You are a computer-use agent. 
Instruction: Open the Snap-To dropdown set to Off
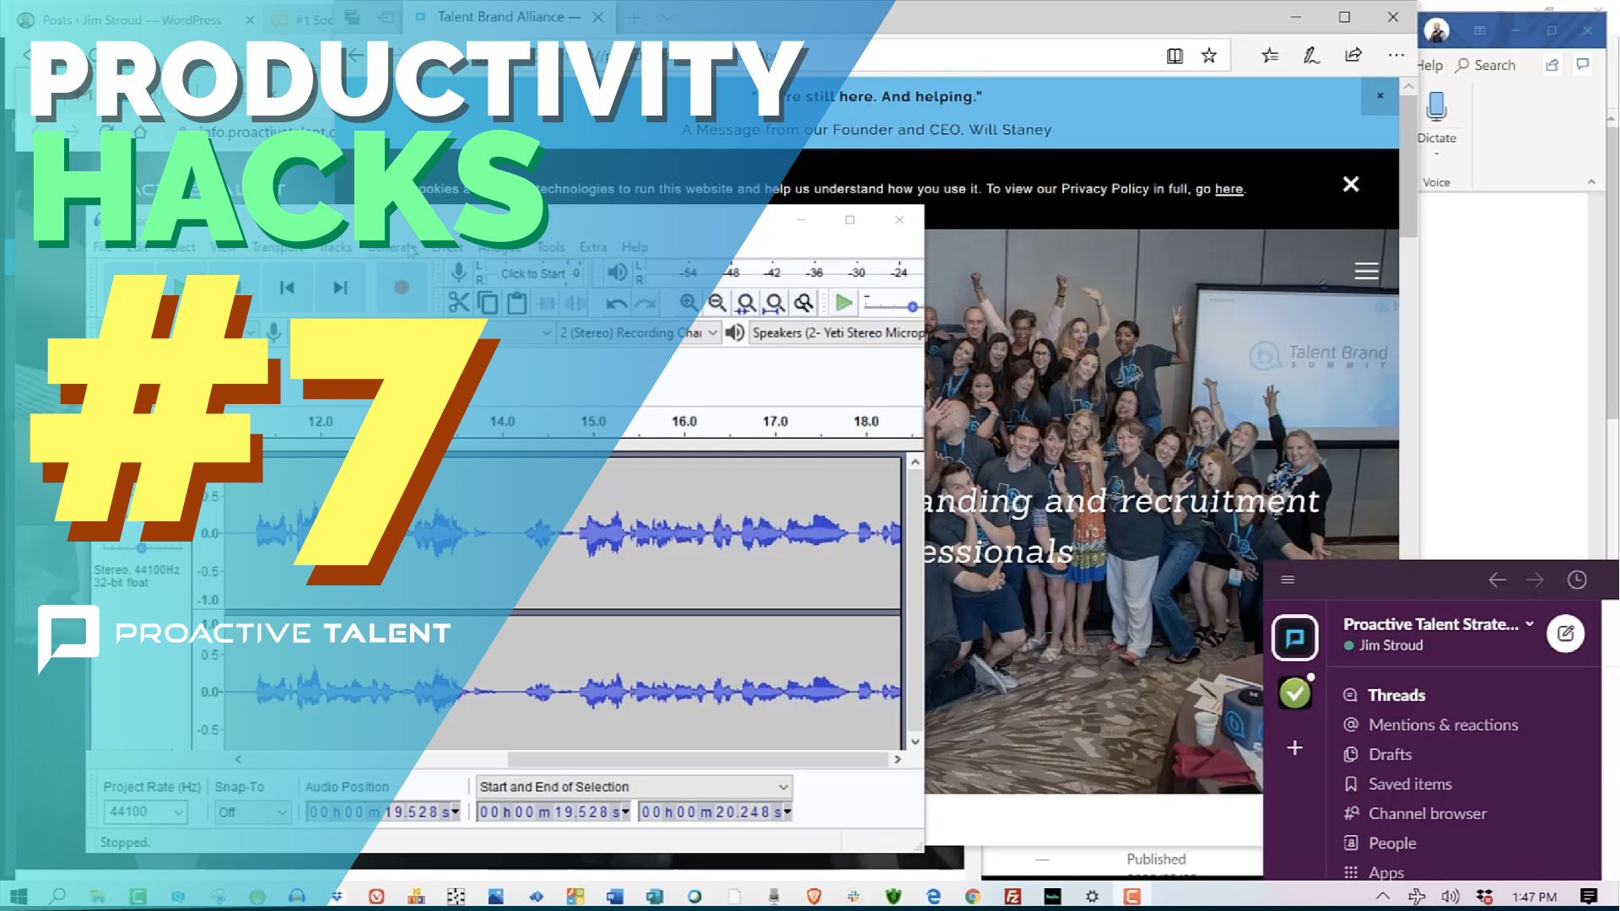pos(252,811)
